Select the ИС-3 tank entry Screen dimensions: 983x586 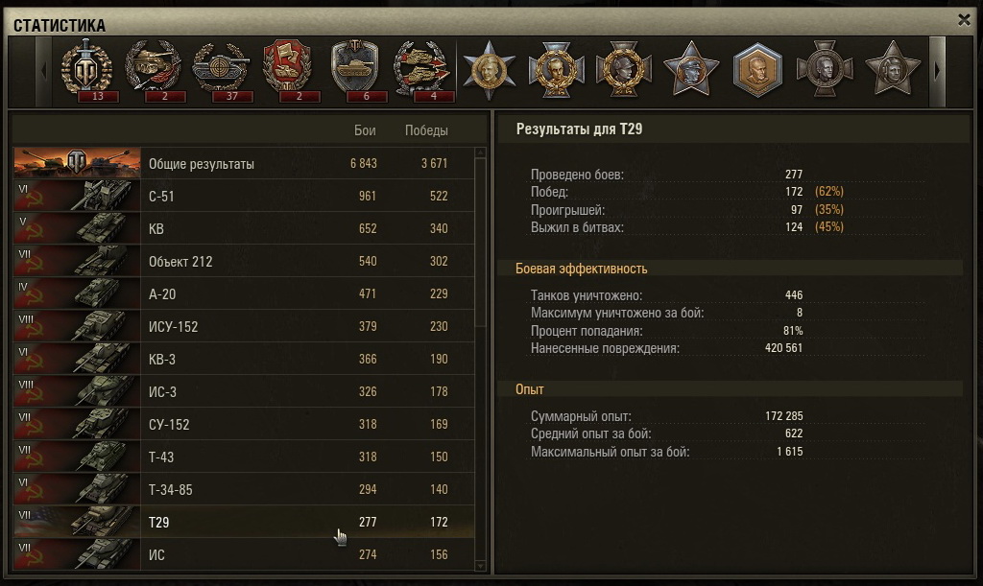point(244,391)
